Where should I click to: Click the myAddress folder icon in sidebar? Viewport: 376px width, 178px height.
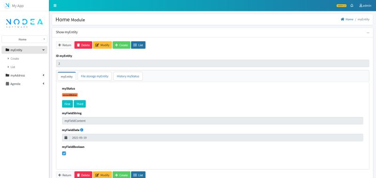[x=8, y=75]
